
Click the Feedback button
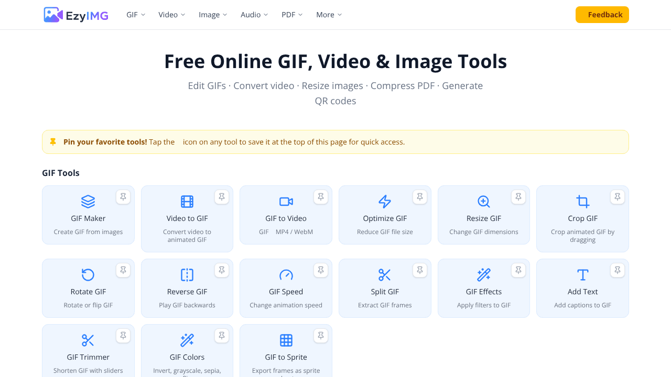click(x=602, y=15)
